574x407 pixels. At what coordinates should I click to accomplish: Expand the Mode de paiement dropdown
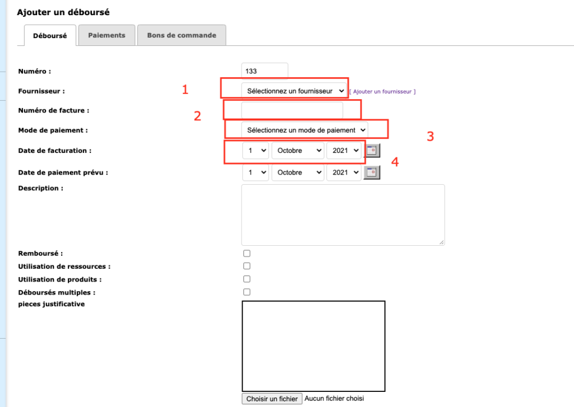coord(305,130)
